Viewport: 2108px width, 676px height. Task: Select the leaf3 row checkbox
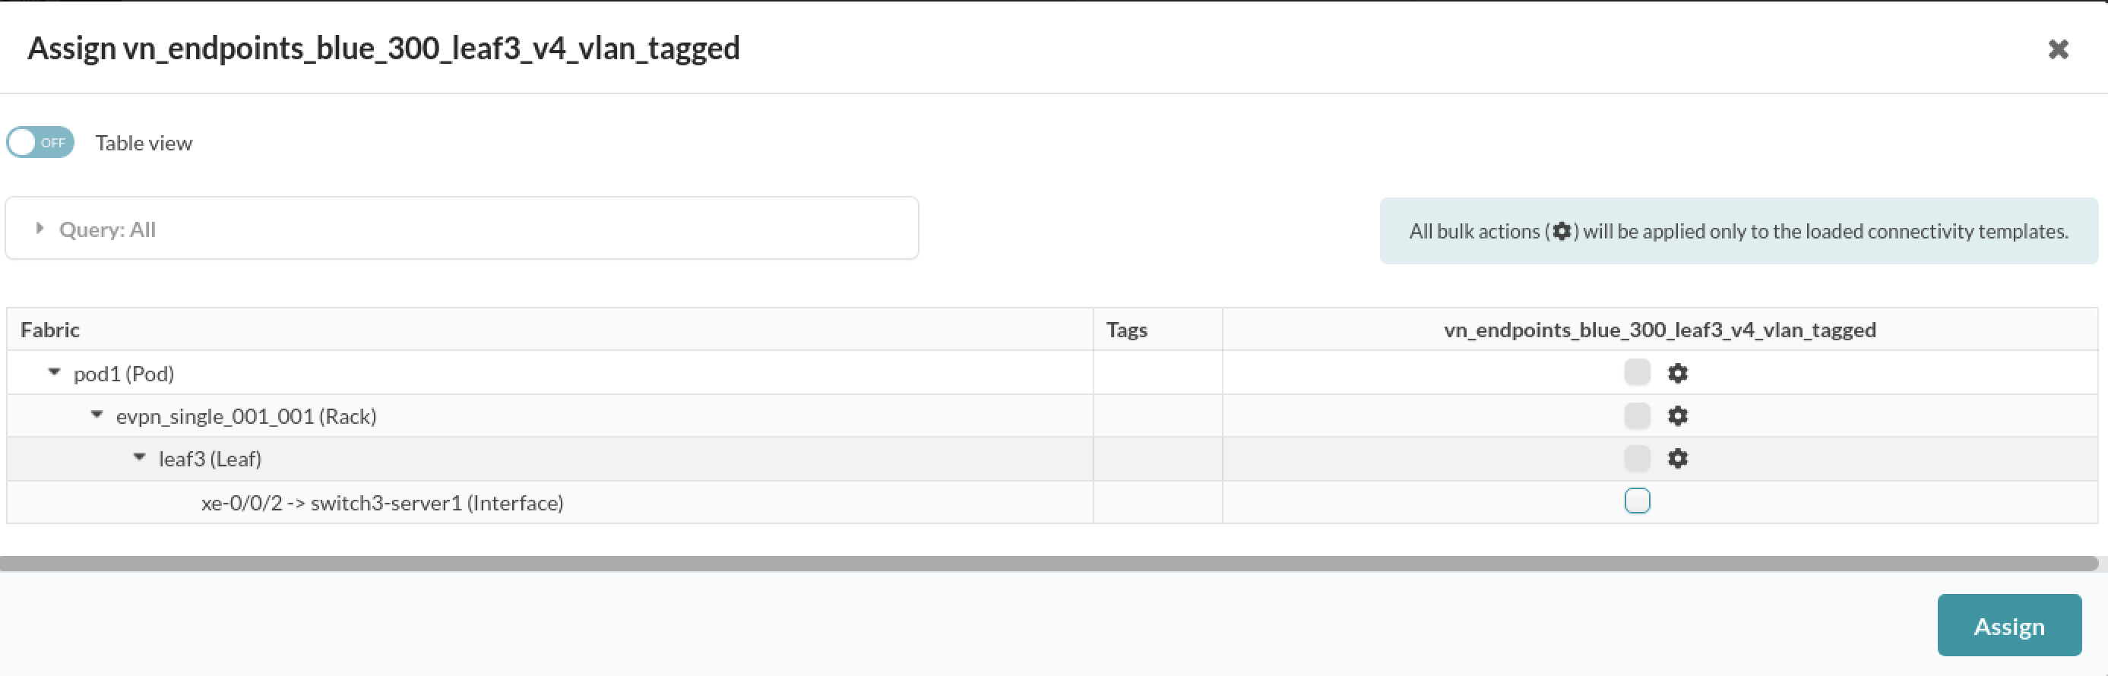tap(1637, 458)
